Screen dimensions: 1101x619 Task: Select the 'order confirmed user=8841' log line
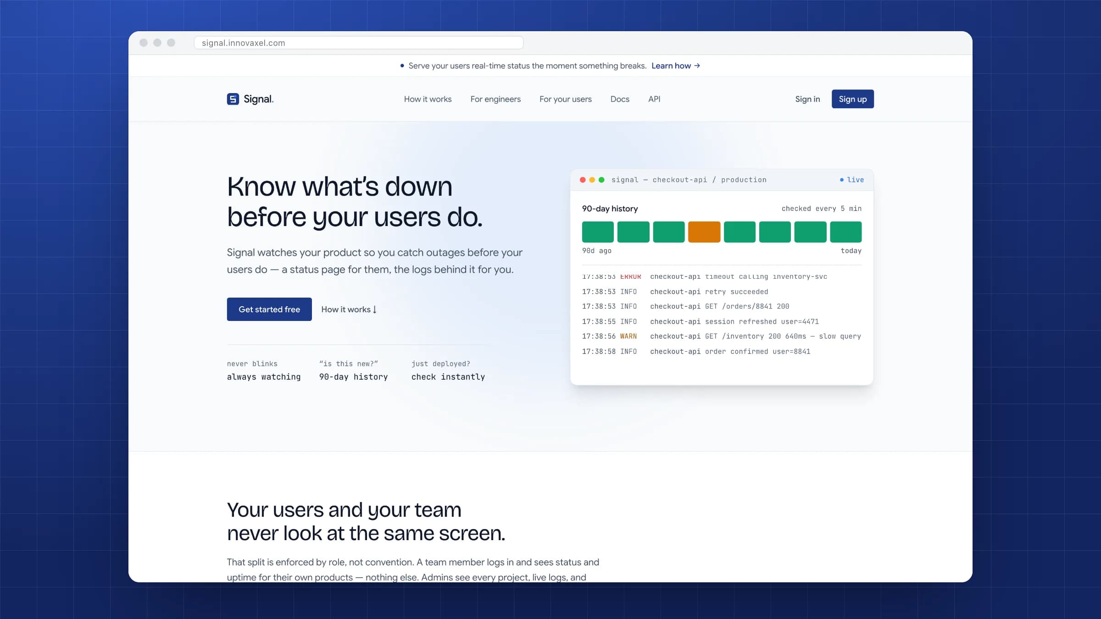point(722,351)
